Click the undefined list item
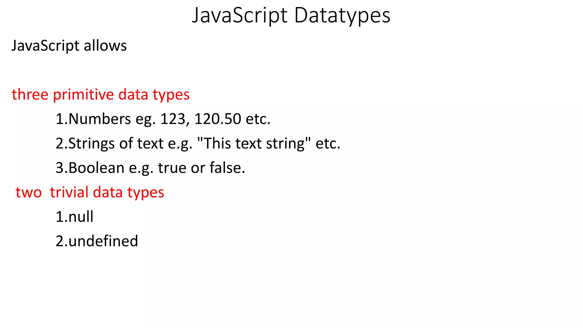 click(x=97, y=241)
